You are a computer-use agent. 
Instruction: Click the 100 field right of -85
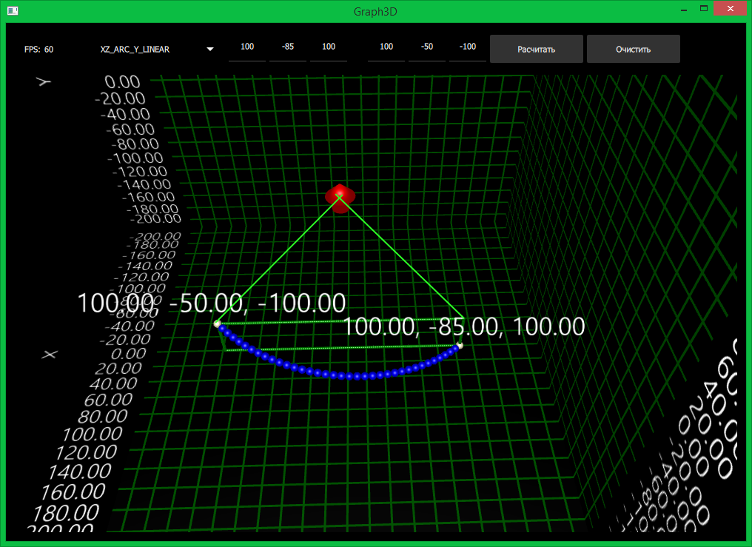[x=329, y=48]
